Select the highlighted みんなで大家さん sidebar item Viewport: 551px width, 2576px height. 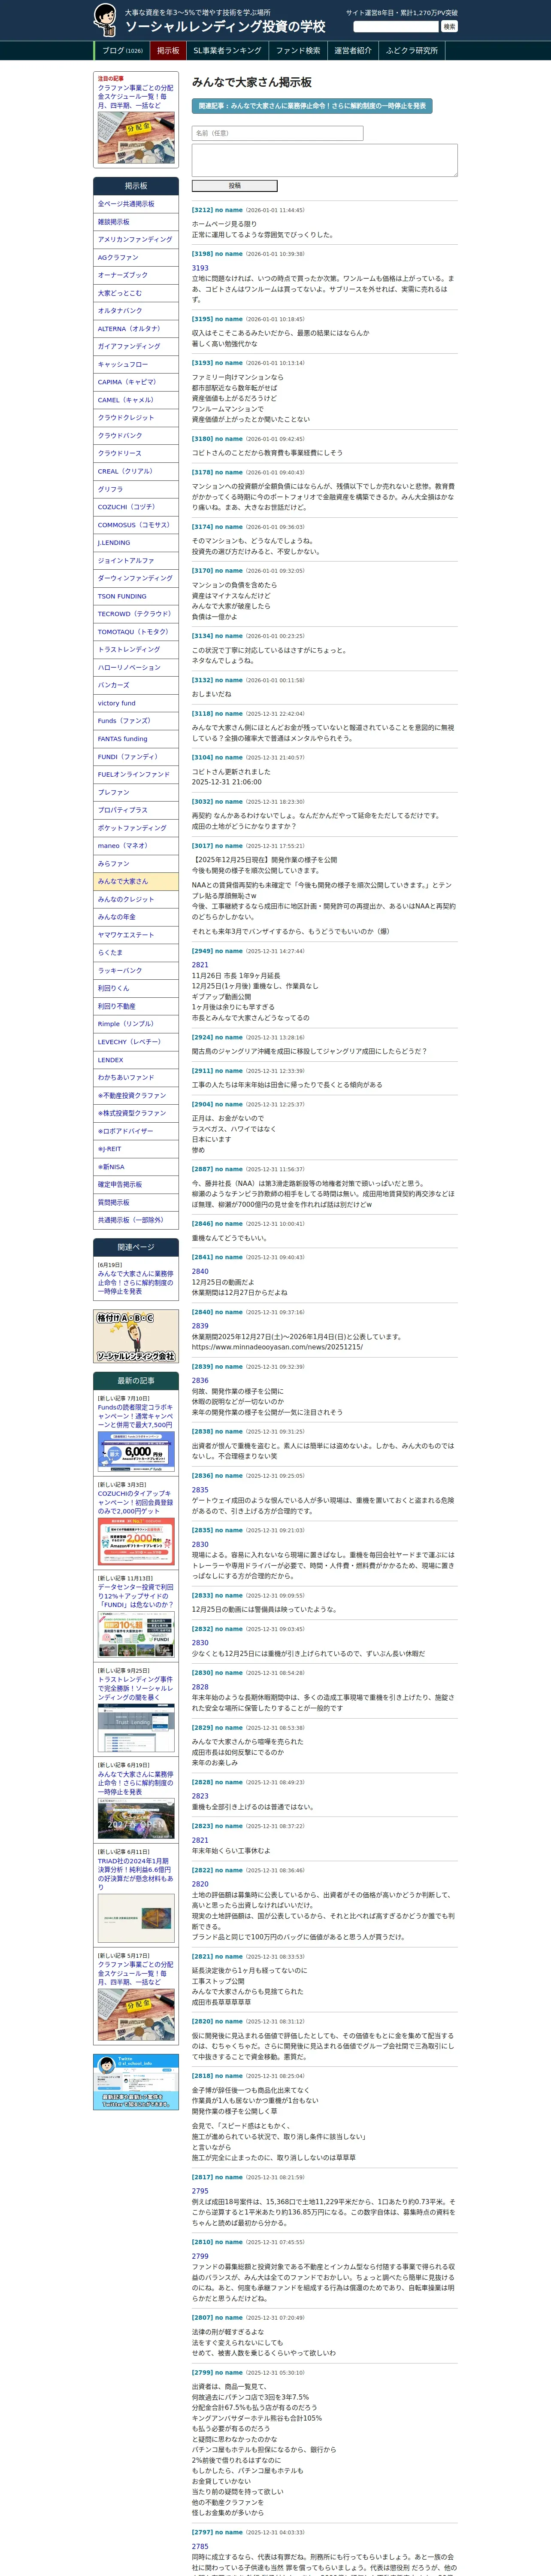coord(136,881)
